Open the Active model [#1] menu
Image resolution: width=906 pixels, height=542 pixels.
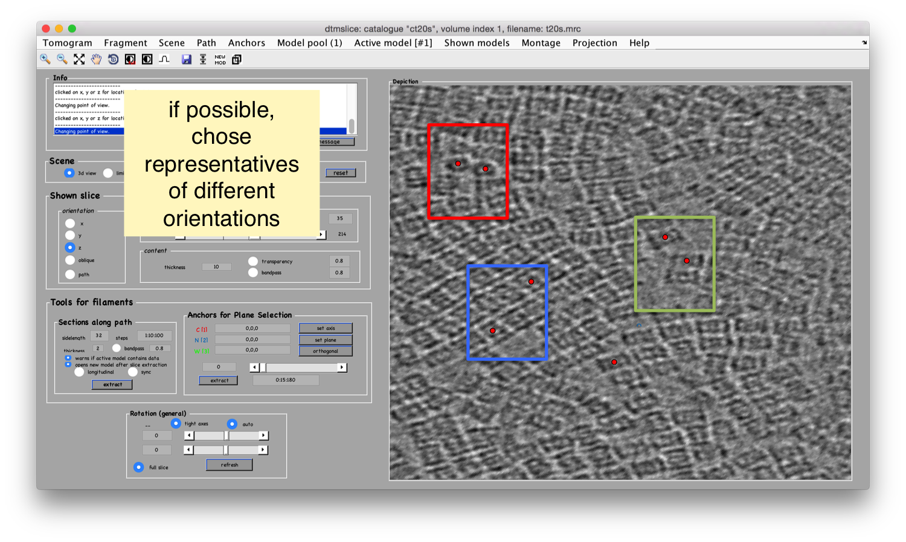click(393, 43)
